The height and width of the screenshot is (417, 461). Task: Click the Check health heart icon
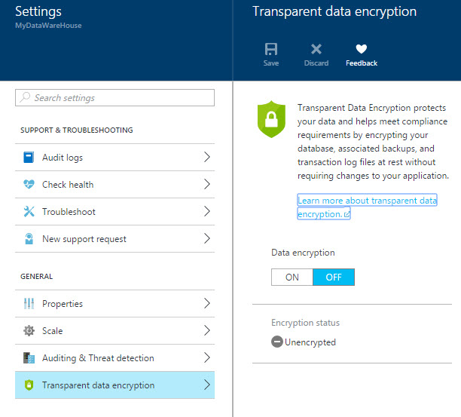[x=29, y=185]
